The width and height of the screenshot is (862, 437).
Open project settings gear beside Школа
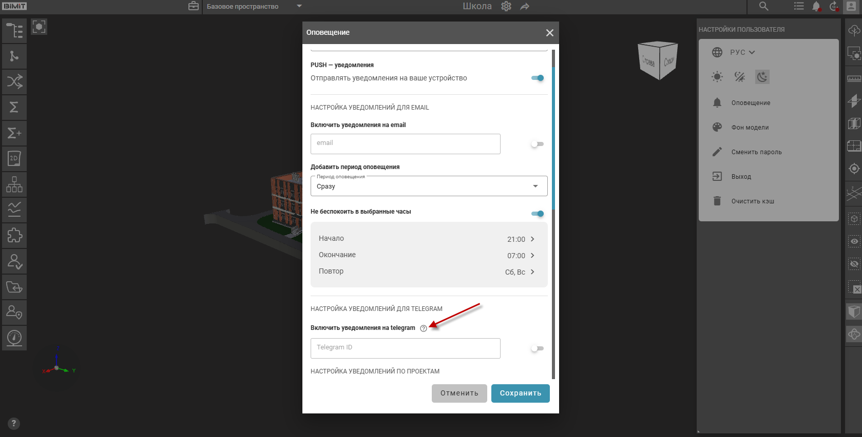coord(506,7)
